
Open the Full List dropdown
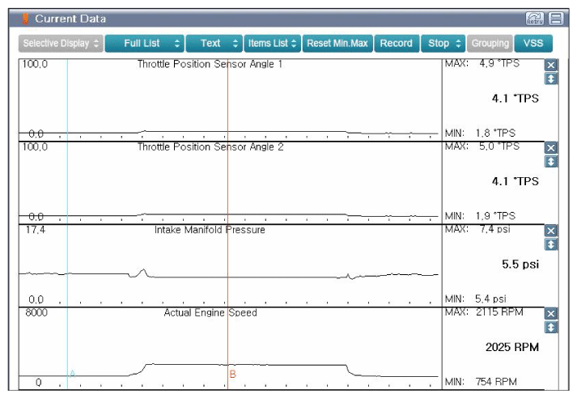144,44
